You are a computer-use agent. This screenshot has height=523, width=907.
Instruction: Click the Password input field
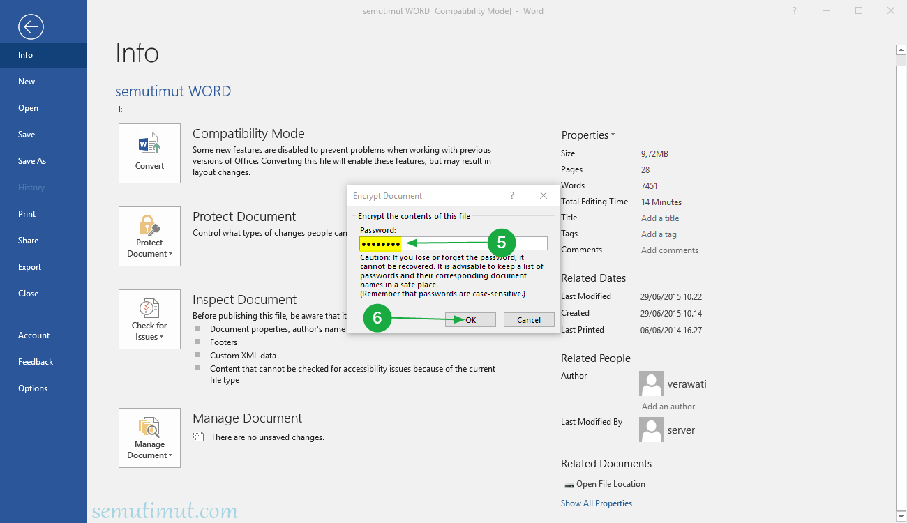(453, 243)
